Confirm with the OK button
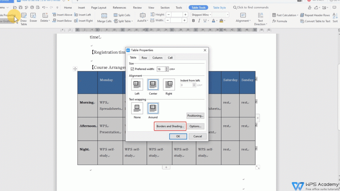 [178, 136]
